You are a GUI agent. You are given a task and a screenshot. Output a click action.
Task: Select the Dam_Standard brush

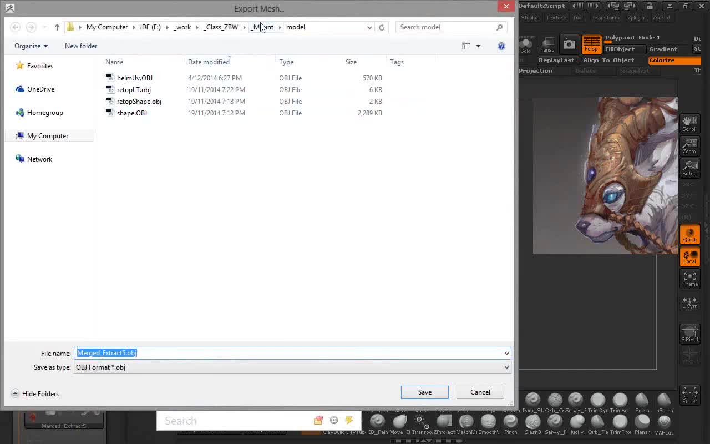pyautogui.click(x=532, y=403)
